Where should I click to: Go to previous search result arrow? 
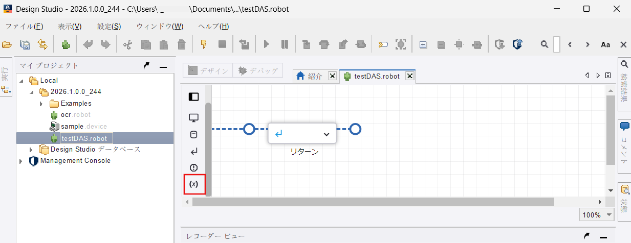click(570, 44)
